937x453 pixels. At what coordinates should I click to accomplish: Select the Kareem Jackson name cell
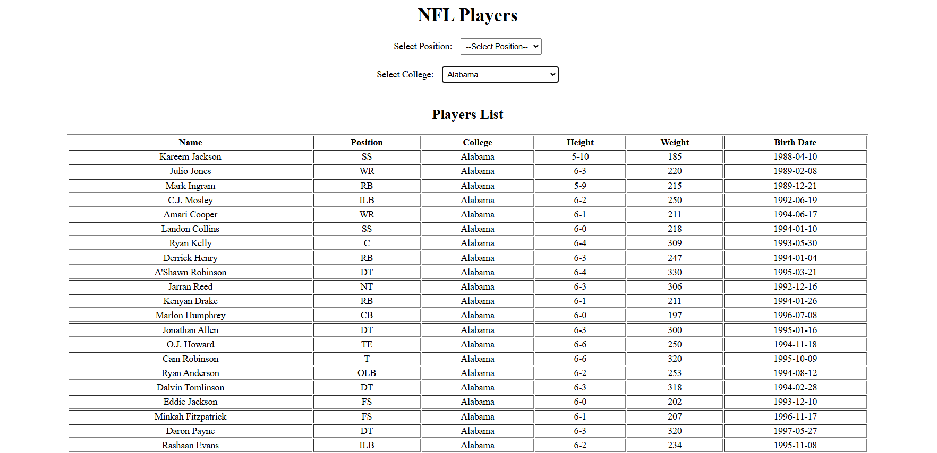pos(190,156)
